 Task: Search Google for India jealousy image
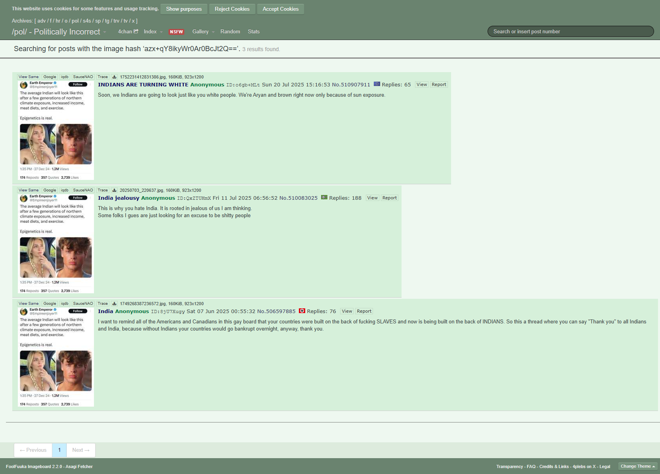(x=50, y=190)
